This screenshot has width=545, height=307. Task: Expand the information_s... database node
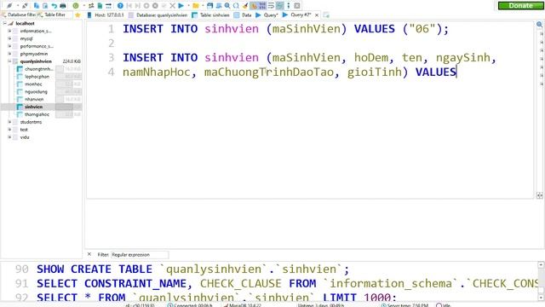(9, 31)
